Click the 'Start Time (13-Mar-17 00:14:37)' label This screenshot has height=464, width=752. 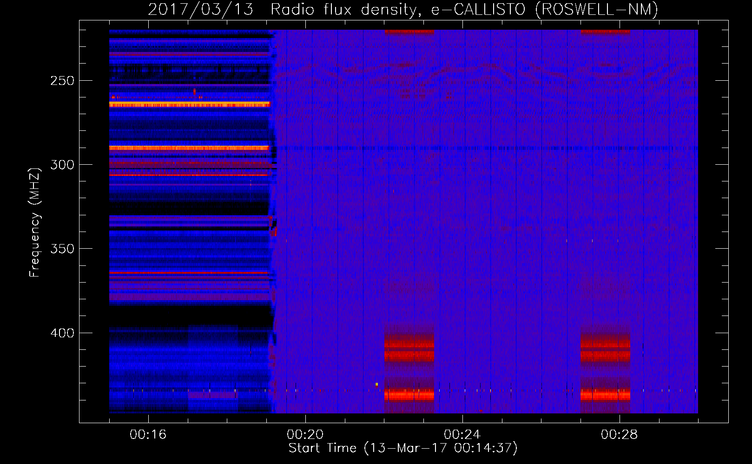[x=403, y=448]
